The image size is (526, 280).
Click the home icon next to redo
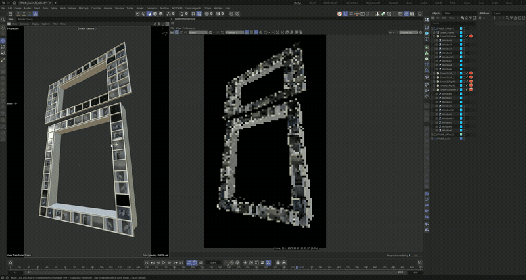[x=14, y=3]
